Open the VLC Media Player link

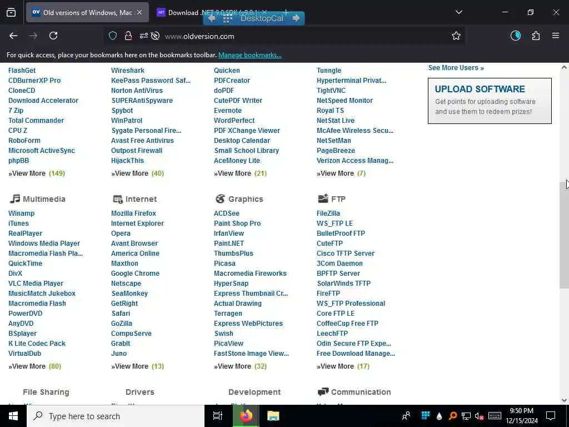36,283
